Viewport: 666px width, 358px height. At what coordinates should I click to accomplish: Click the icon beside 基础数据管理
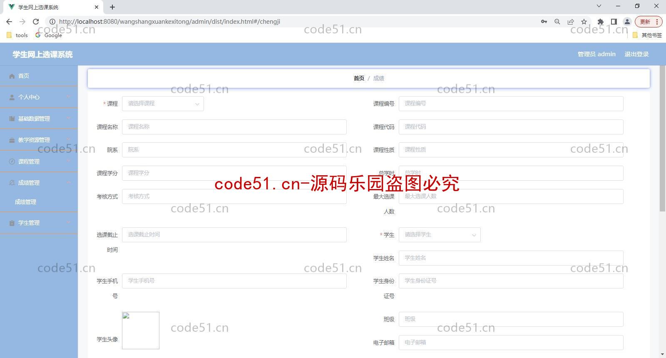12,119
